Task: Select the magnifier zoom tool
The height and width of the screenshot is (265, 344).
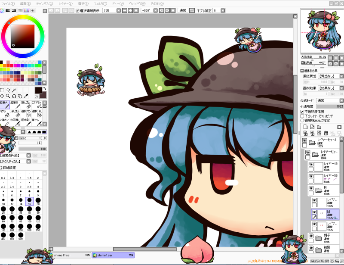Action: [x=8, y=96]
